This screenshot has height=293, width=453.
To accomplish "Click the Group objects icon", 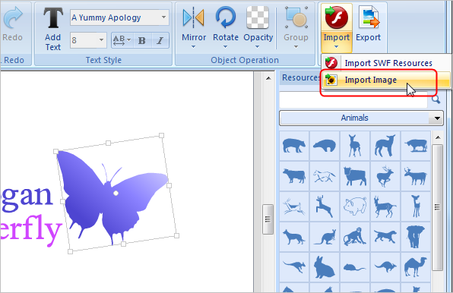I will (296, 18).
